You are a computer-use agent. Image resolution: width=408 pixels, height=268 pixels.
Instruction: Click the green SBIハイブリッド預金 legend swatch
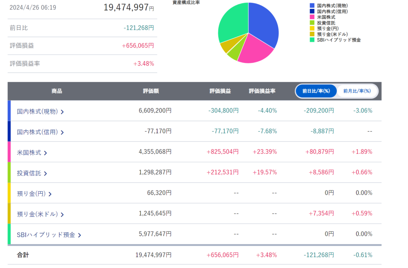(312, 40)
